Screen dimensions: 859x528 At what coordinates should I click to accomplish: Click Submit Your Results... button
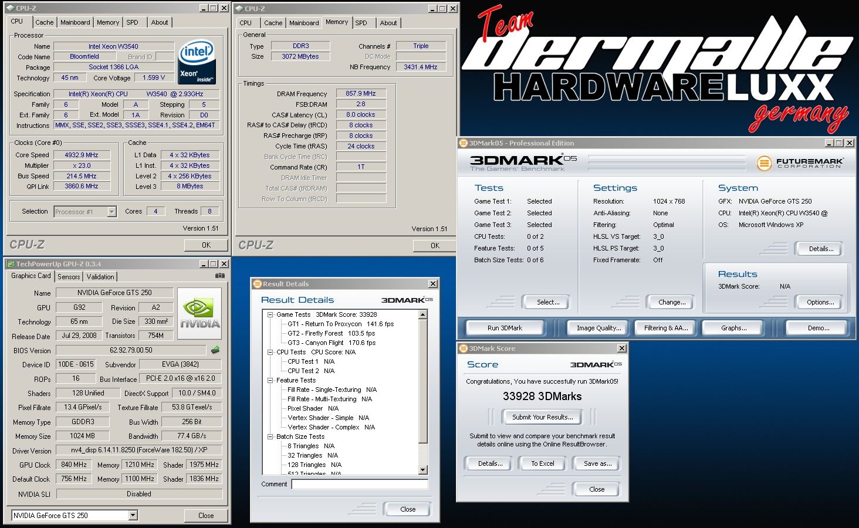click(542, 417)
